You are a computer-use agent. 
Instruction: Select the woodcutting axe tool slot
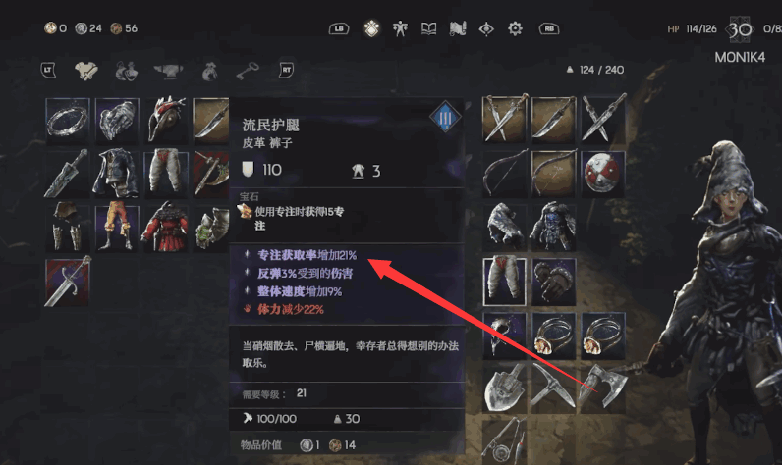pyautogui.click(x=603, y=387)
